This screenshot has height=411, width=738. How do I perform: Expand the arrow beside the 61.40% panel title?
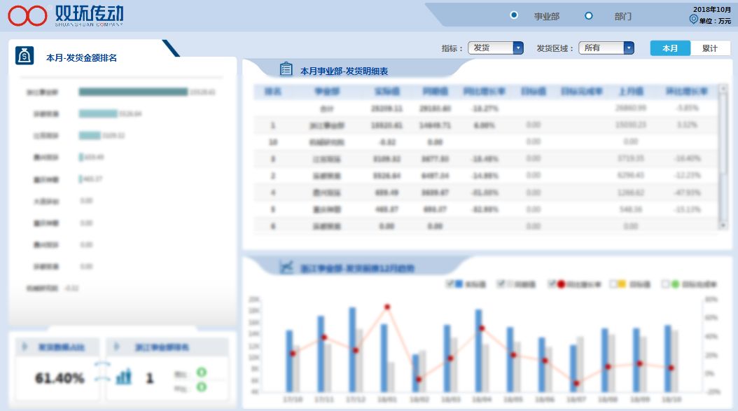[x=25, y=347]
